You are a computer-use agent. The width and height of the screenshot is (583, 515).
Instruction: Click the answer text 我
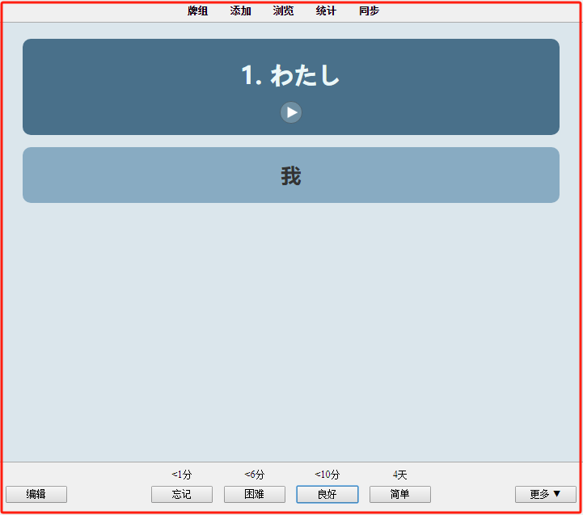point(291,176)
